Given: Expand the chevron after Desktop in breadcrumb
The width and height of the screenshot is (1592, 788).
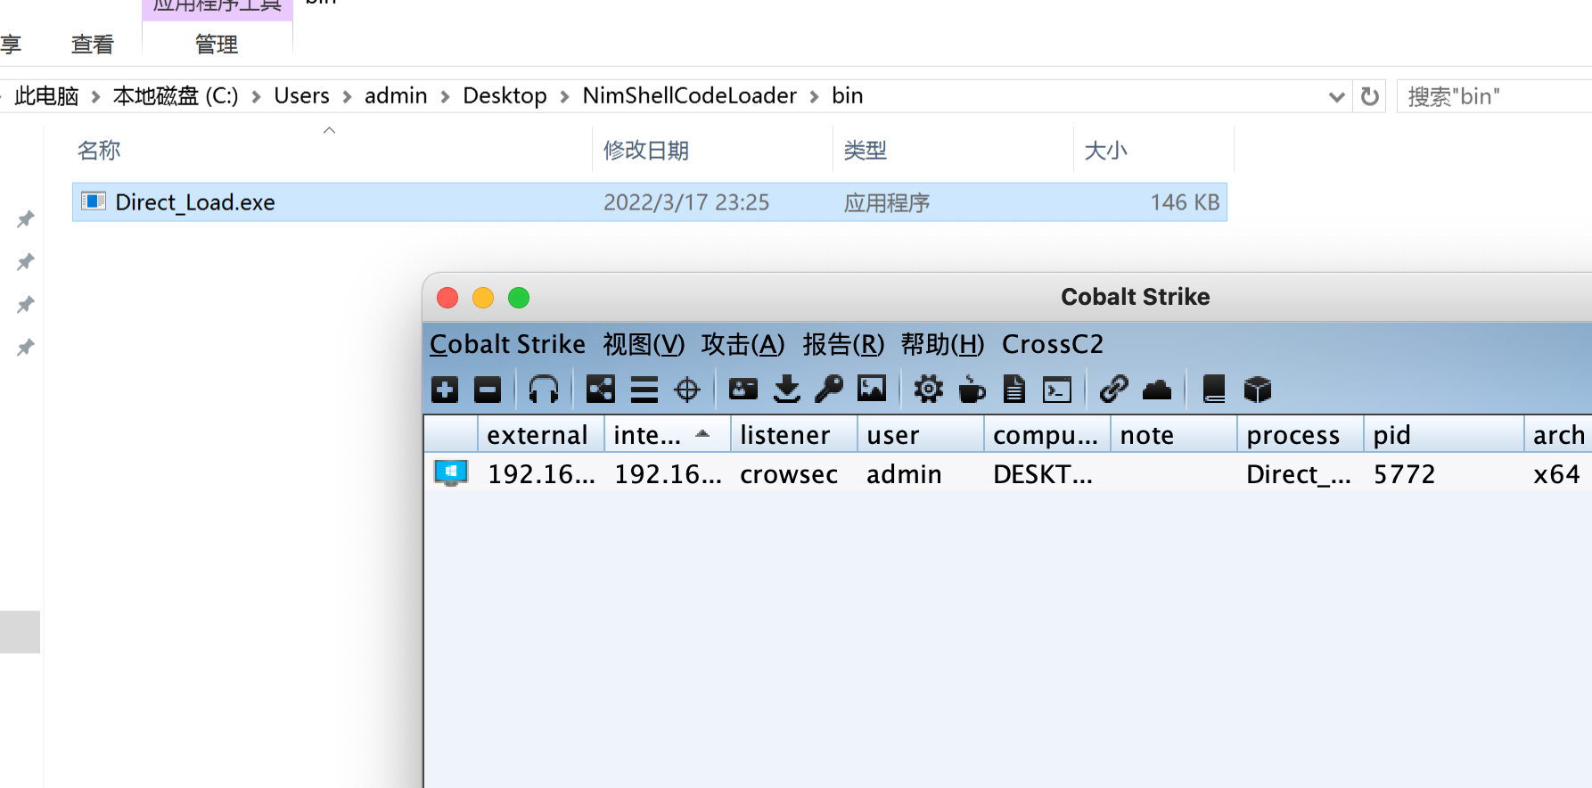Looking at the screenshot, I should 564,96.
